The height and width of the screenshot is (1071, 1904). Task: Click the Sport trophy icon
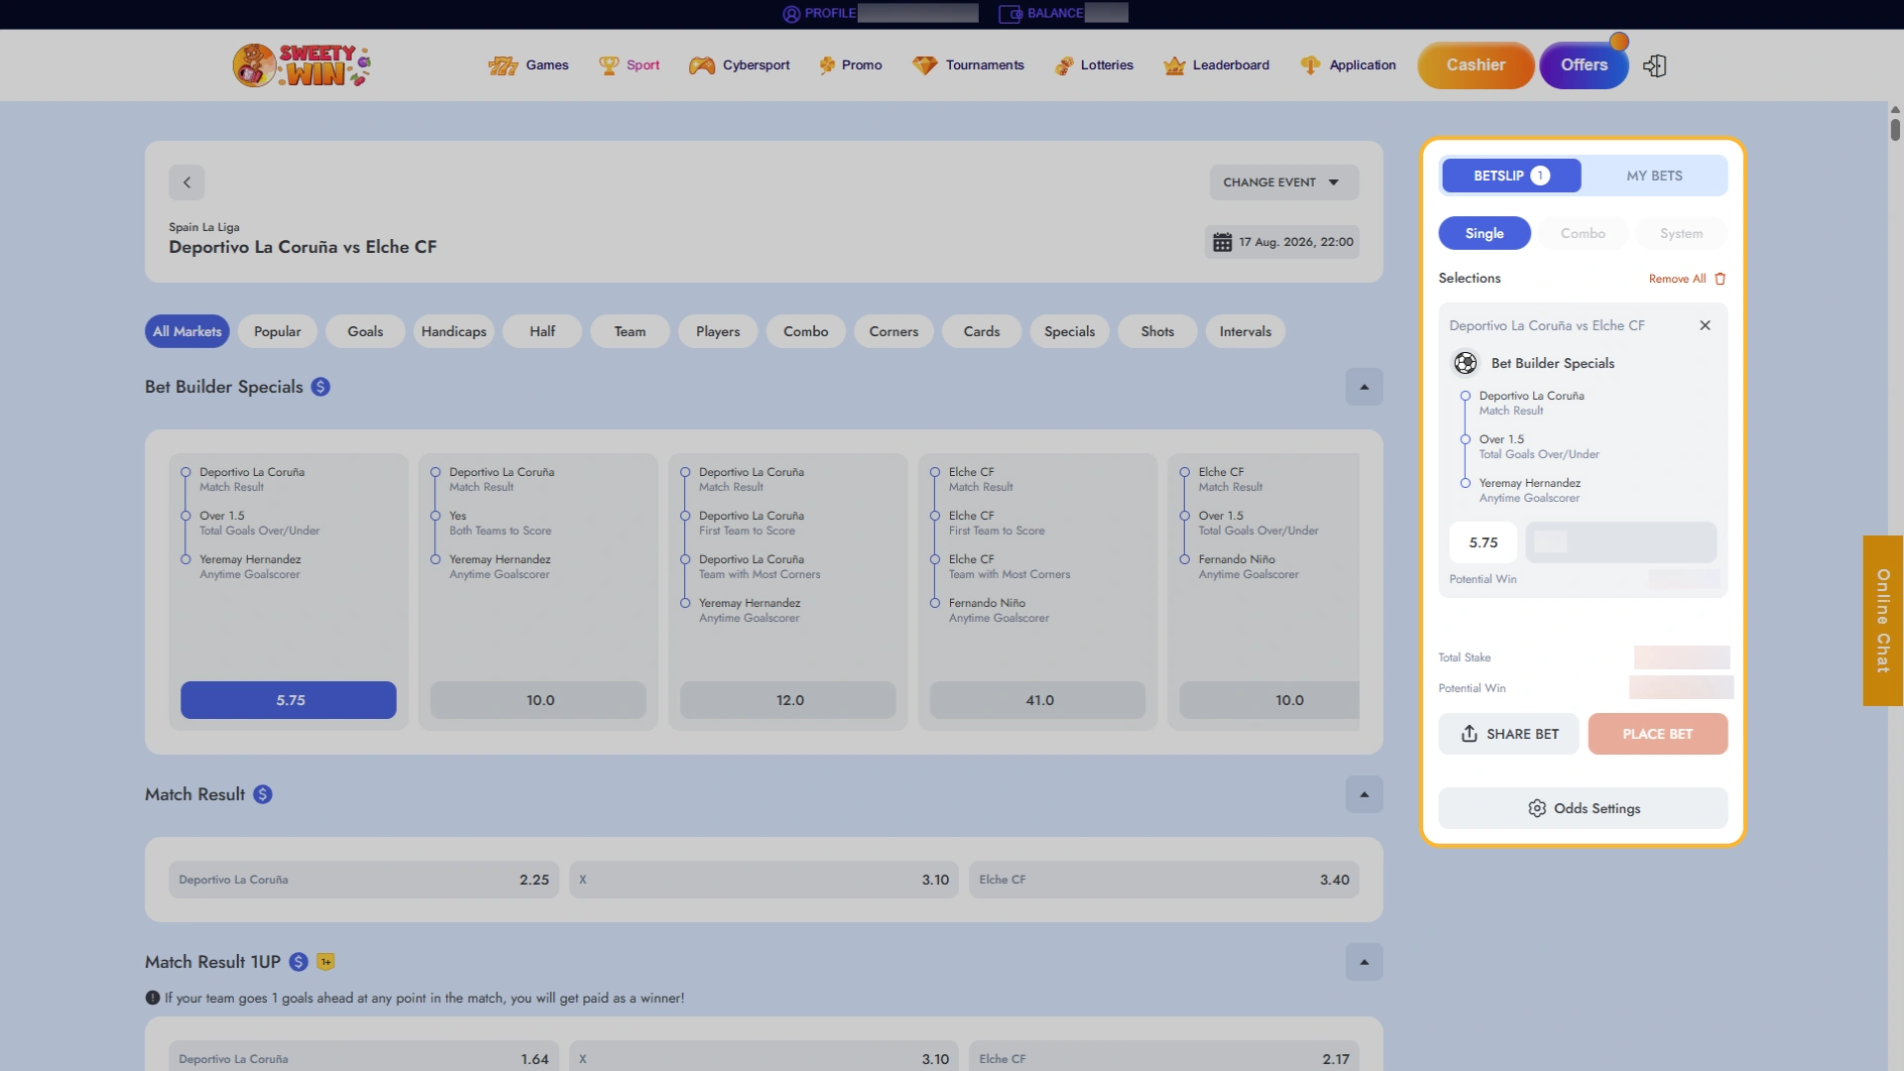click(x=608, y=65)
